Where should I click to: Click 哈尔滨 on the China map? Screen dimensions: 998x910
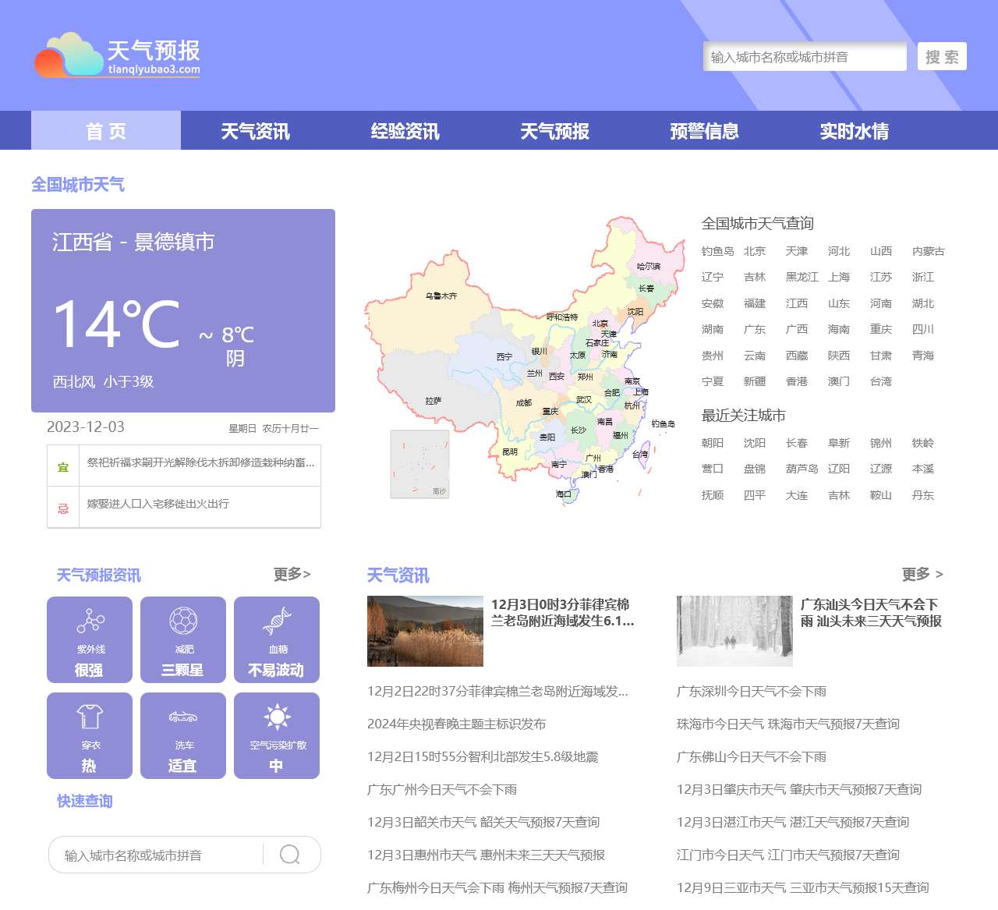tap(649, 267)
